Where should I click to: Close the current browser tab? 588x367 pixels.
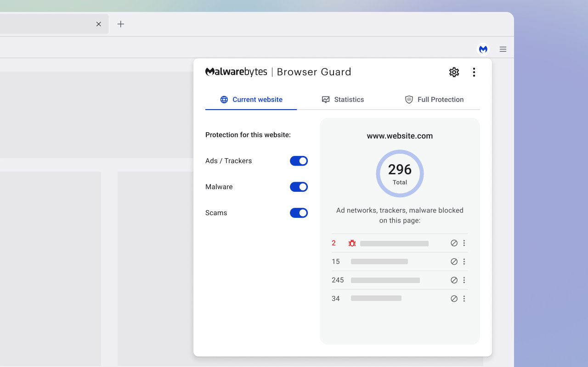pos(98,24)
